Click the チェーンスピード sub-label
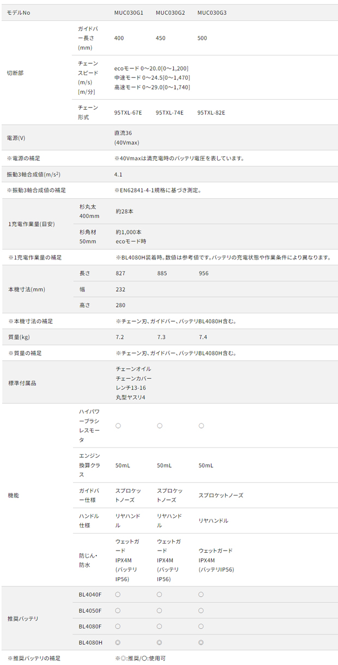 click(88, 77)
